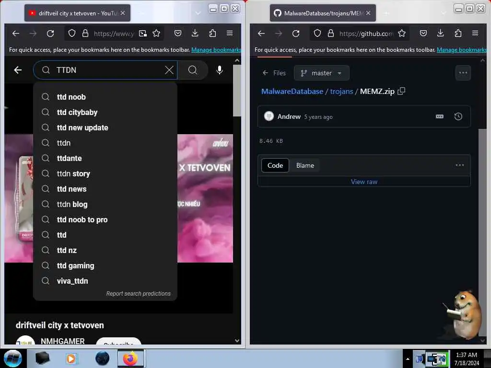Image resolution: width=491 pixels, height=368 pixels.
Task: Click the TTDN search input field
Action: pyautogui.click(x=105, y=70)
